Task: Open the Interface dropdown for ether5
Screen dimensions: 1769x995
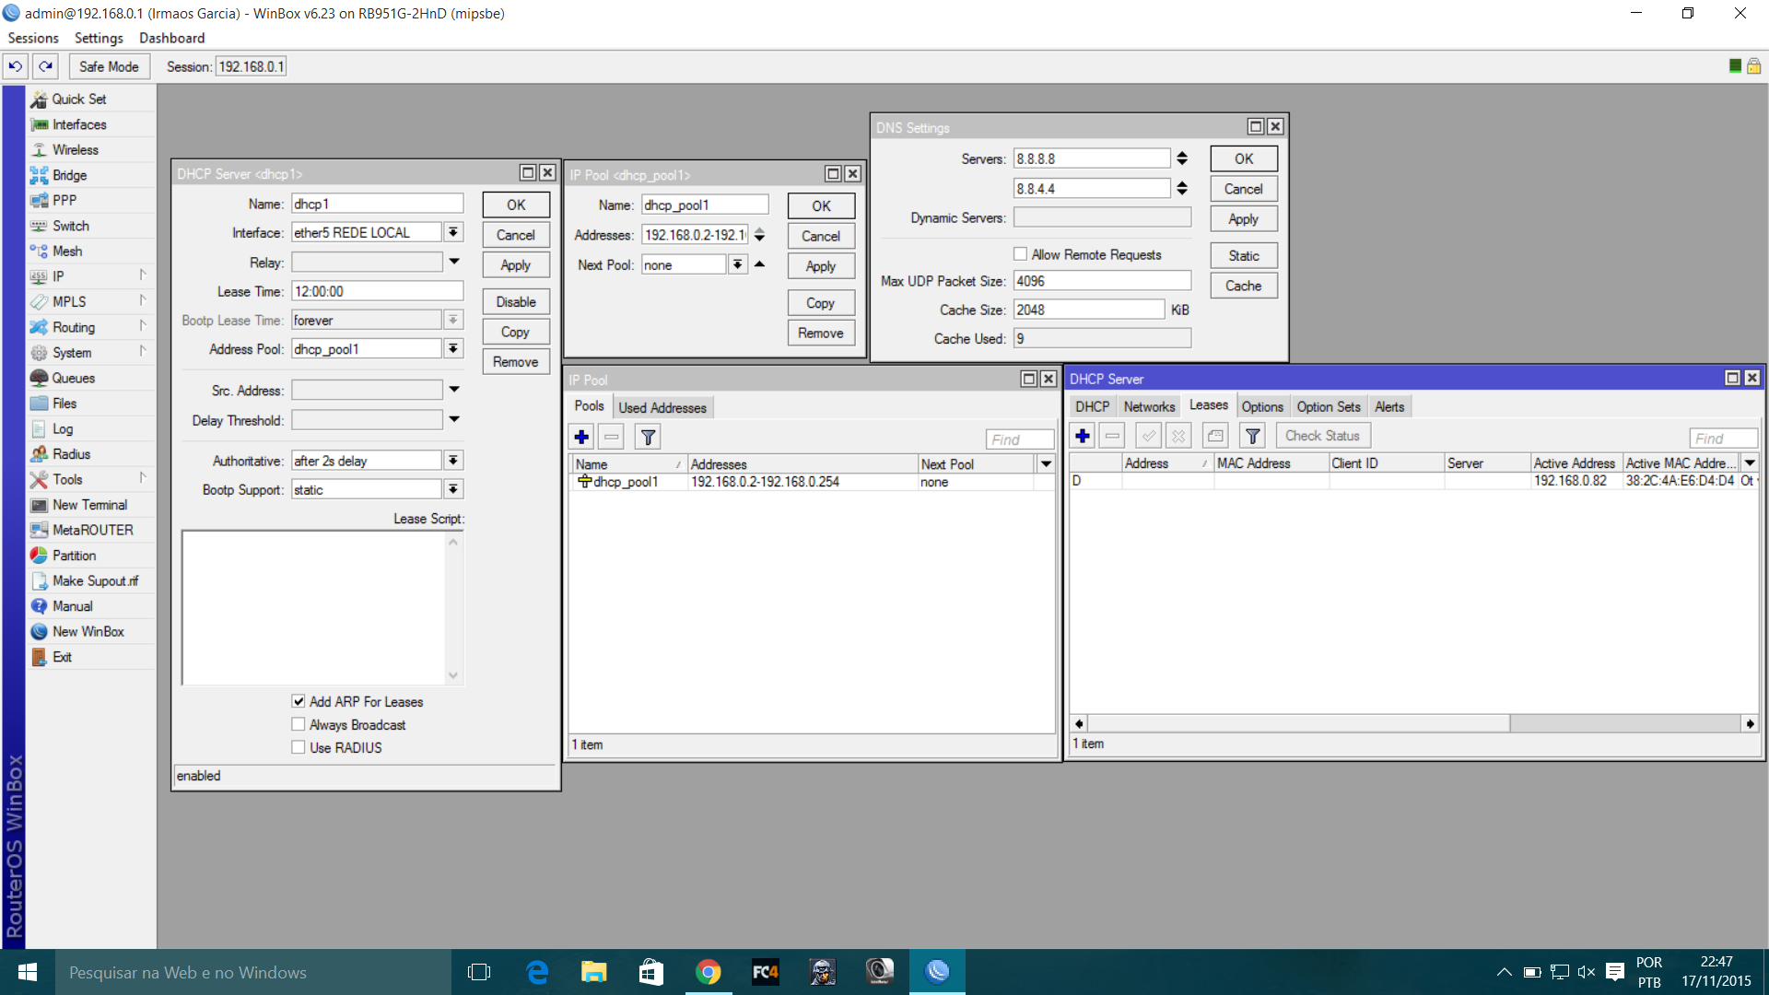Action: coord(453,232)
